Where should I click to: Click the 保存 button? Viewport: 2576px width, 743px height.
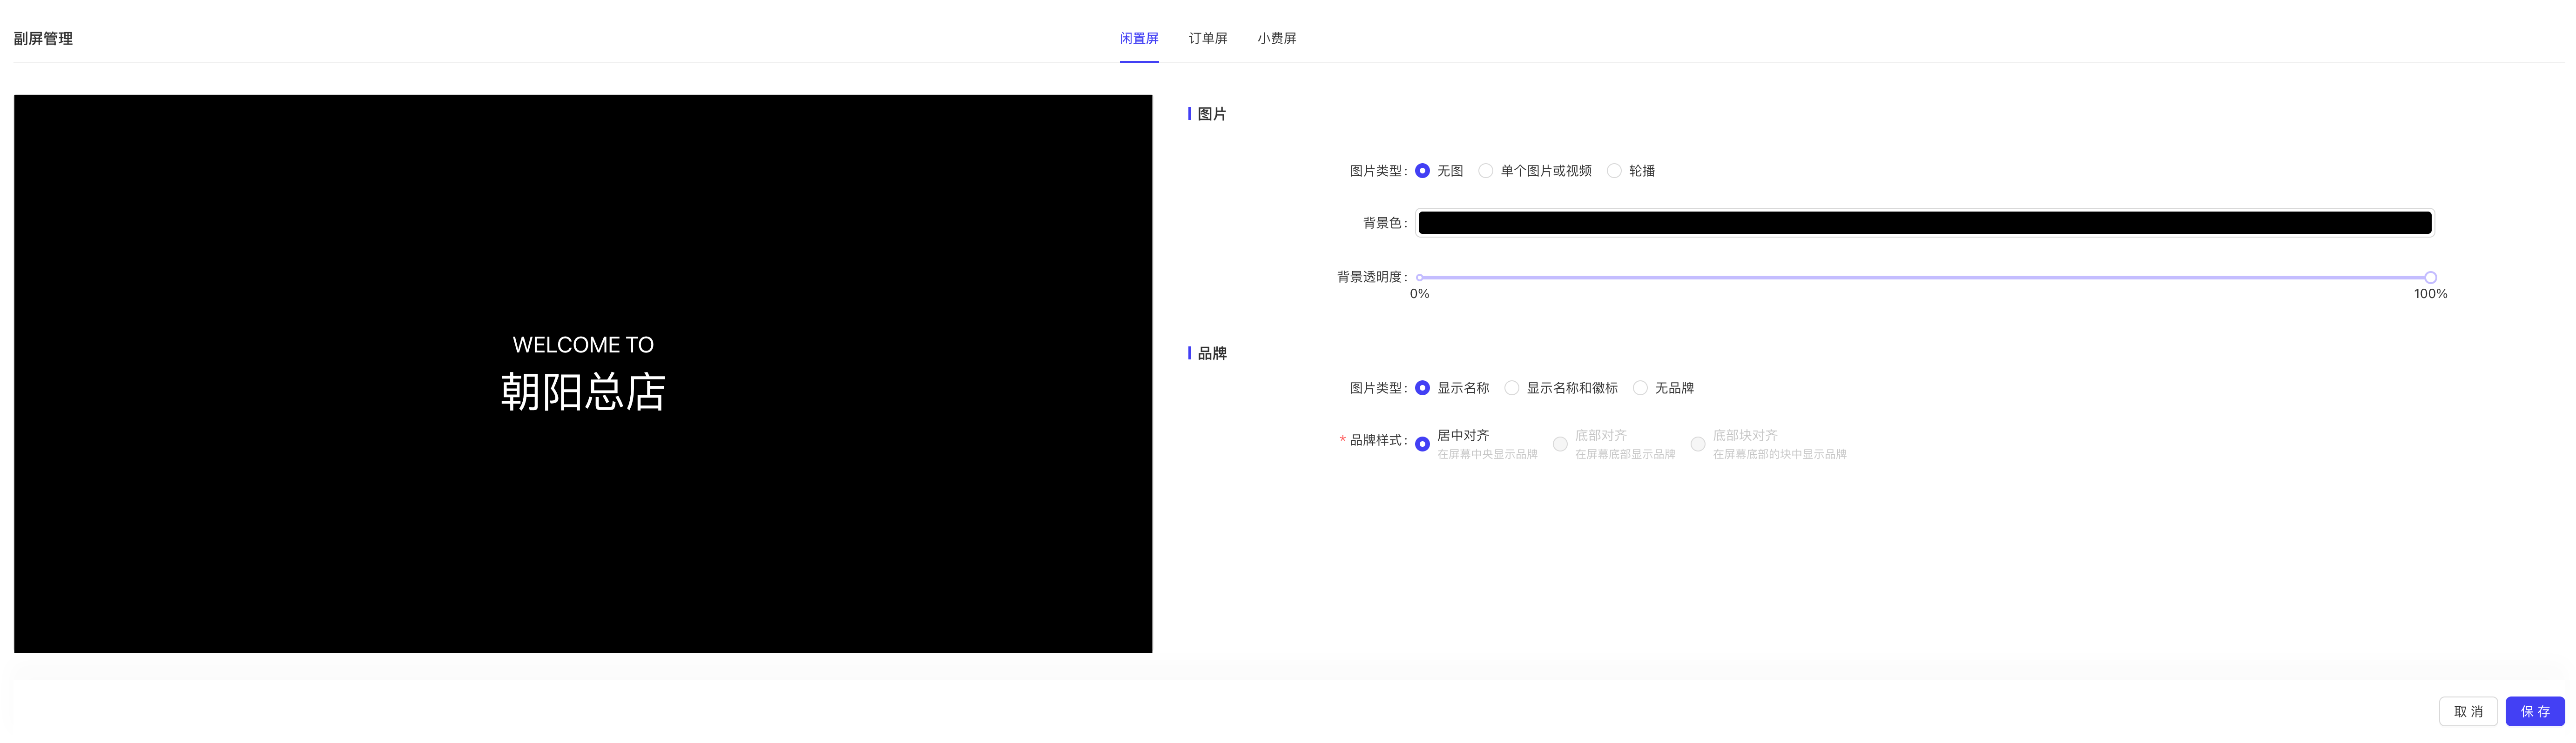point(2534,711)
